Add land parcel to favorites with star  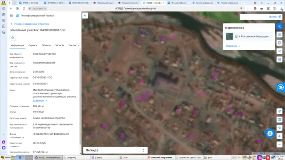[12, 37]
